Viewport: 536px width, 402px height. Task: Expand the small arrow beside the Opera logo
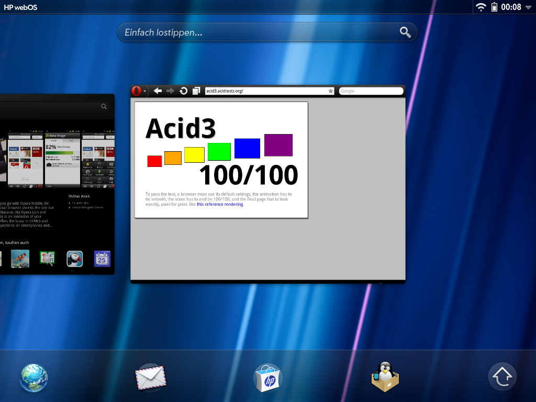click(x=144, y=91)
